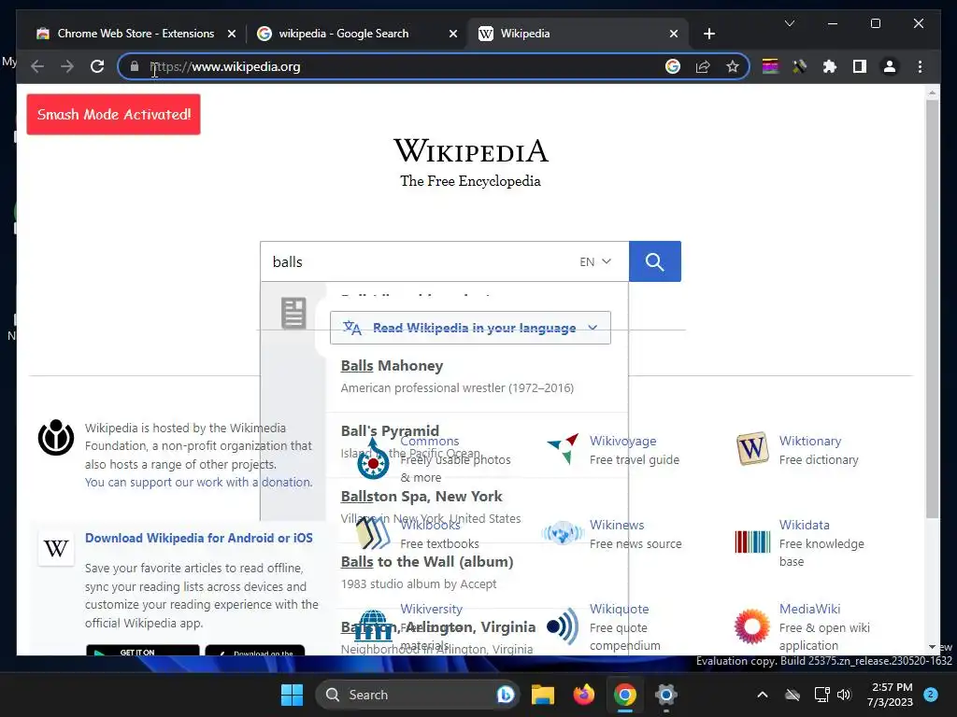Click the Smash Mode Activated! banner
Viewport: 957px width, 717px height.
[113, 115]
